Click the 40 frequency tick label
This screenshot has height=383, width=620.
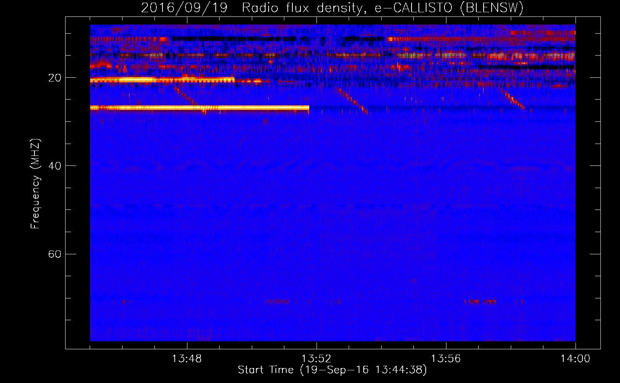pyautogui.click(x=55, y=166)
